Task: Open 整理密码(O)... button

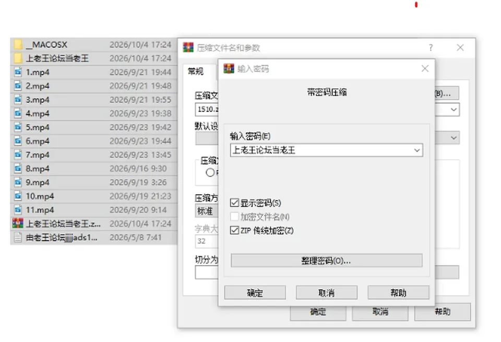Action: pos(327,261)
